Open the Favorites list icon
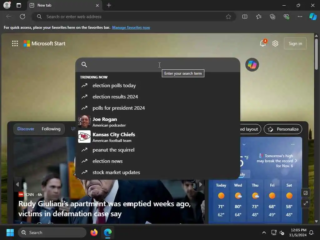Screen dimensions: 320x240 coord(258,17)
